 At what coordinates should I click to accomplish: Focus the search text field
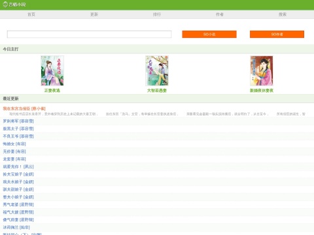point(89,34)
